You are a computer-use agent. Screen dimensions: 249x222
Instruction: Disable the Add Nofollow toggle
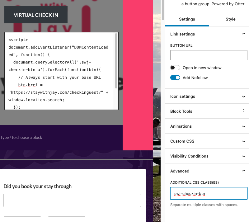coord(175,78)
